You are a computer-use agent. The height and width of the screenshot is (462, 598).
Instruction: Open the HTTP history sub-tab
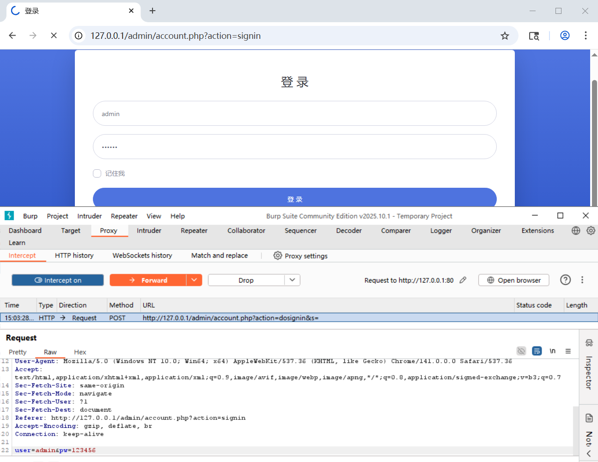point(74,255)
